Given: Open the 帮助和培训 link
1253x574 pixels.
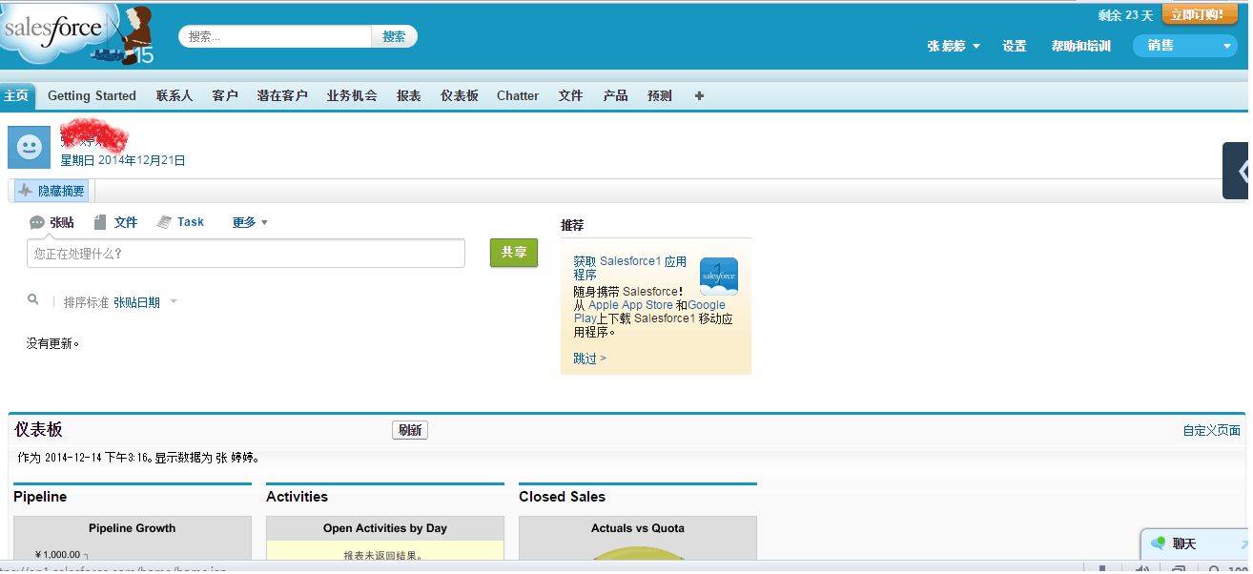Looking at the screenshot, I should (x=1080, y=46).
